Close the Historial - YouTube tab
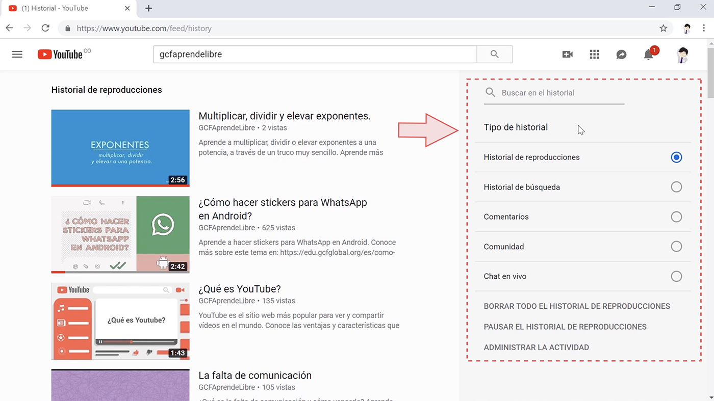 (x=127, y=8)
